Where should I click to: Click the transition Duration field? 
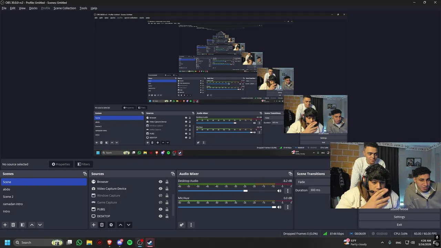click(319, 190)
